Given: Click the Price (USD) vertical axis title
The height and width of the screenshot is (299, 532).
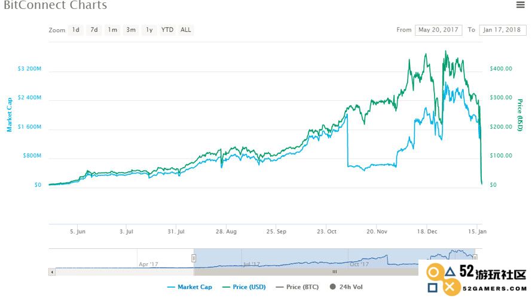Looking at the screenshot, I should 520,115.
